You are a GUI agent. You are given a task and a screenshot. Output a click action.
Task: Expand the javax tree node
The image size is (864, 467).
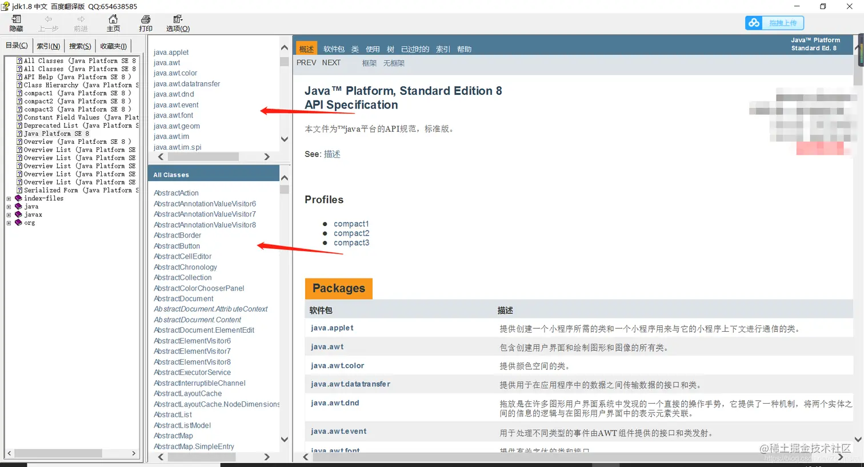point(9,215)
